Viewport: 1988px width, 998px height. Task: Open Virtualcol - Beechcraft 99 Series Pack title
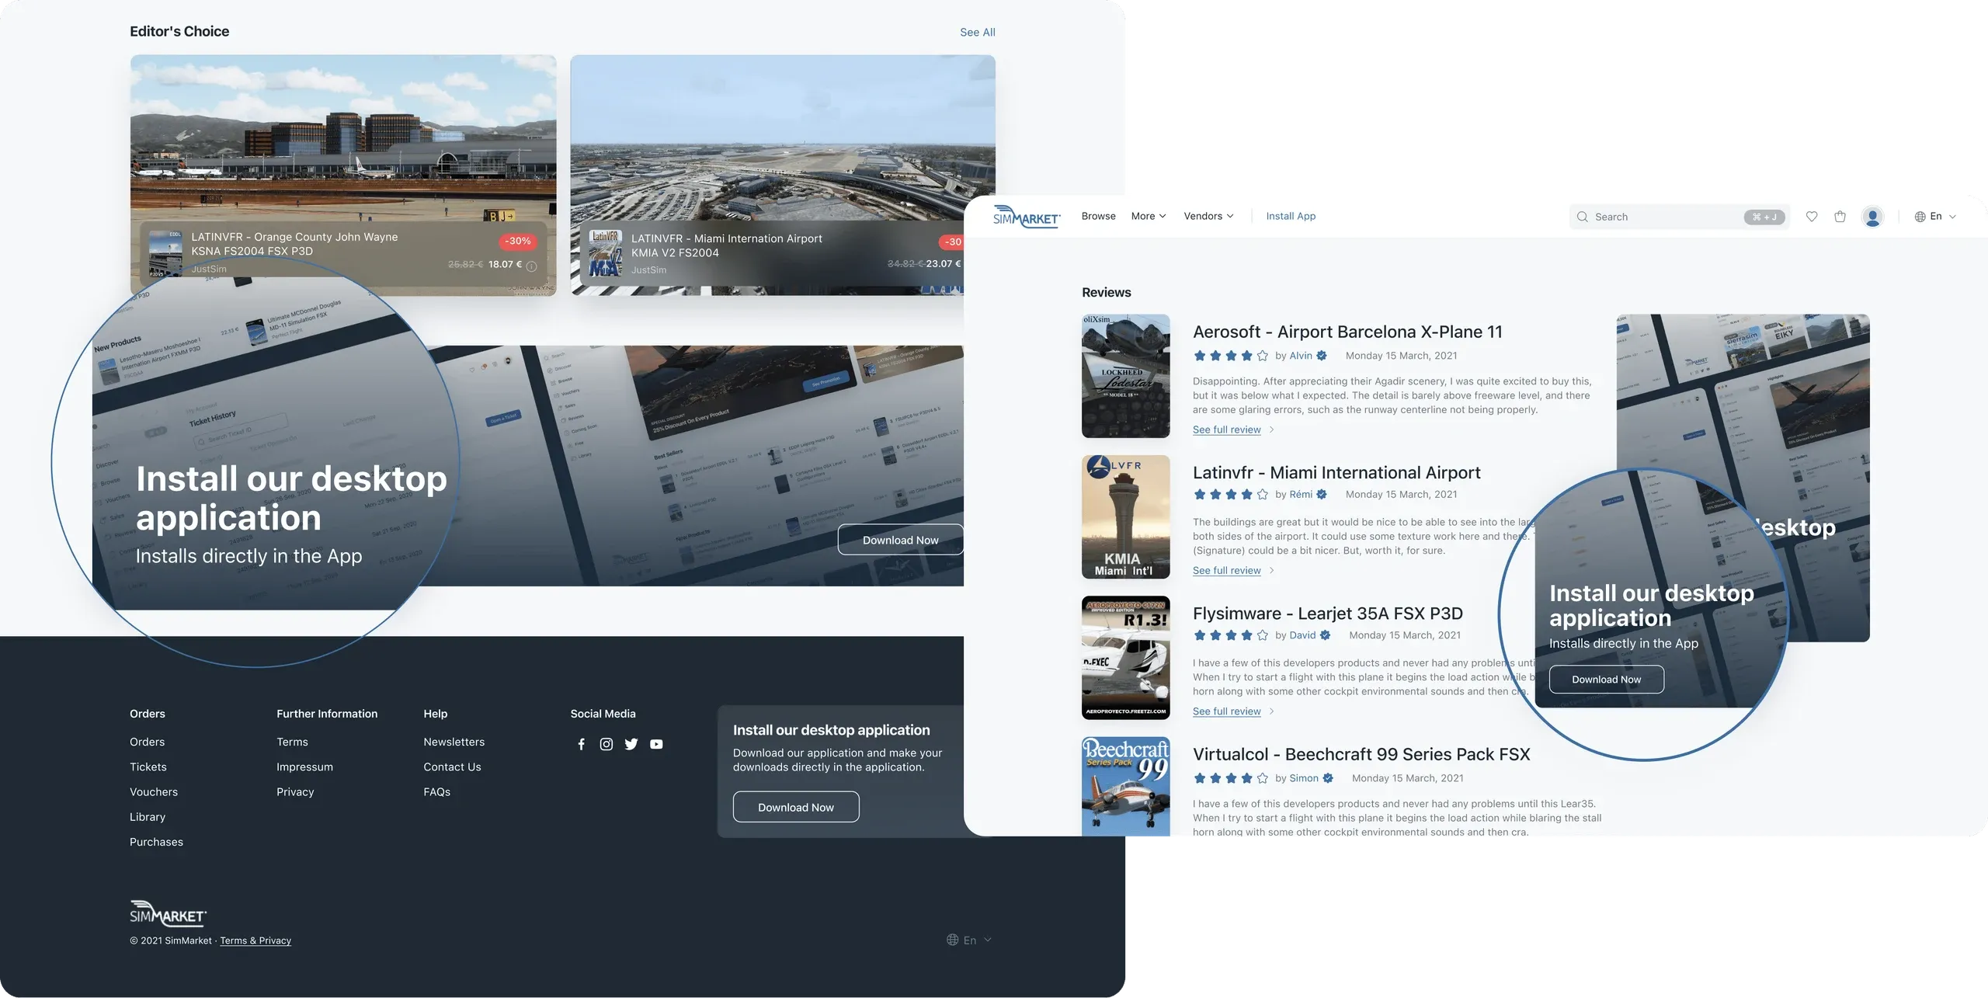pyautogui.click(x=1361, y=754)
